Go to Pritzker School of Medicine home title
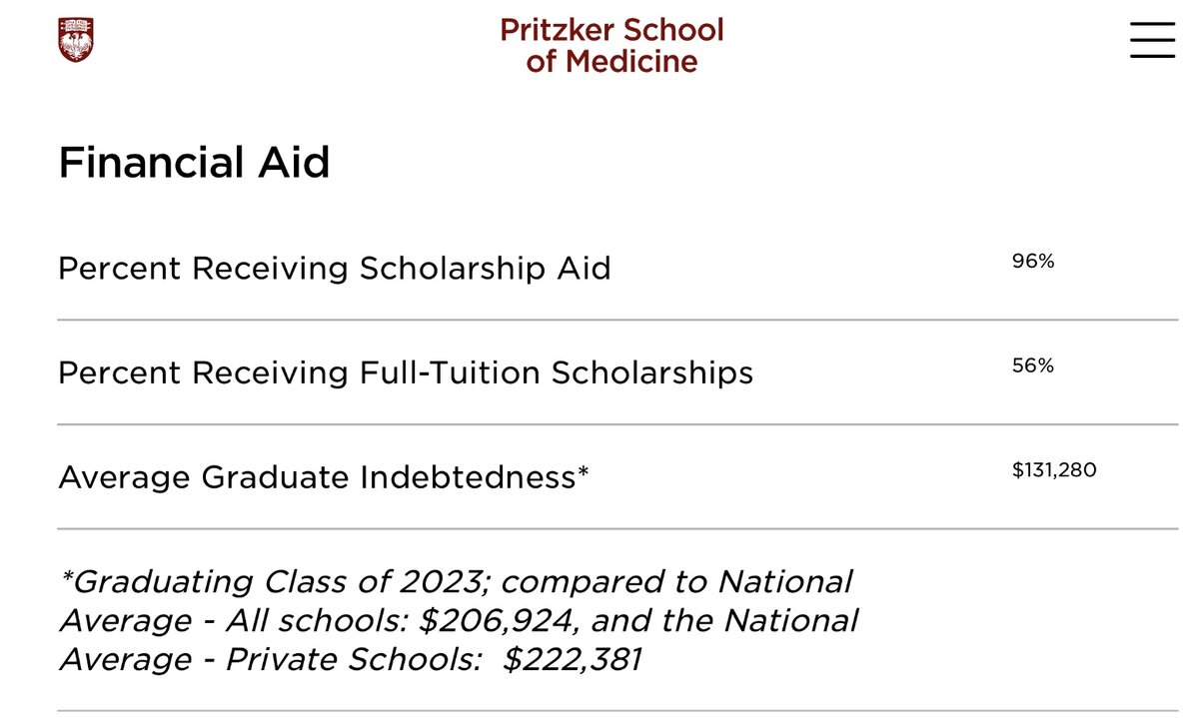This screenshot has width=1199, height=718. pyautogui.click(x=611, y=45)
